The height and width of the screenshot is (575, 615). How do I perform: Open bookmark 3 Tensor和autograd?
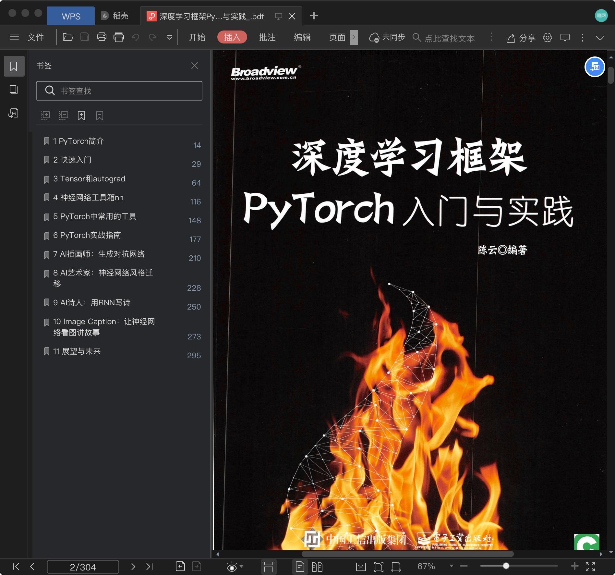click(x=89, y=179)
